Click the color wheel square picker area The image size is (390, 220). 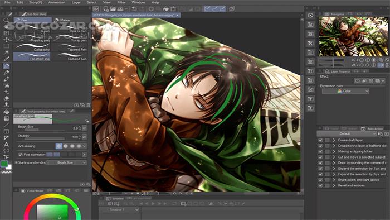[52, 212]
